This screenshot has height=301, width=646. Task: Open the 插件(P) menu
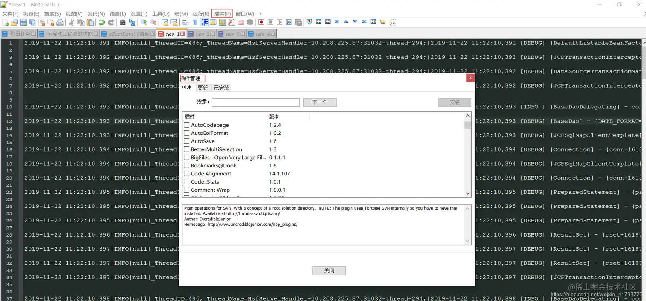(x=222, y=14)
